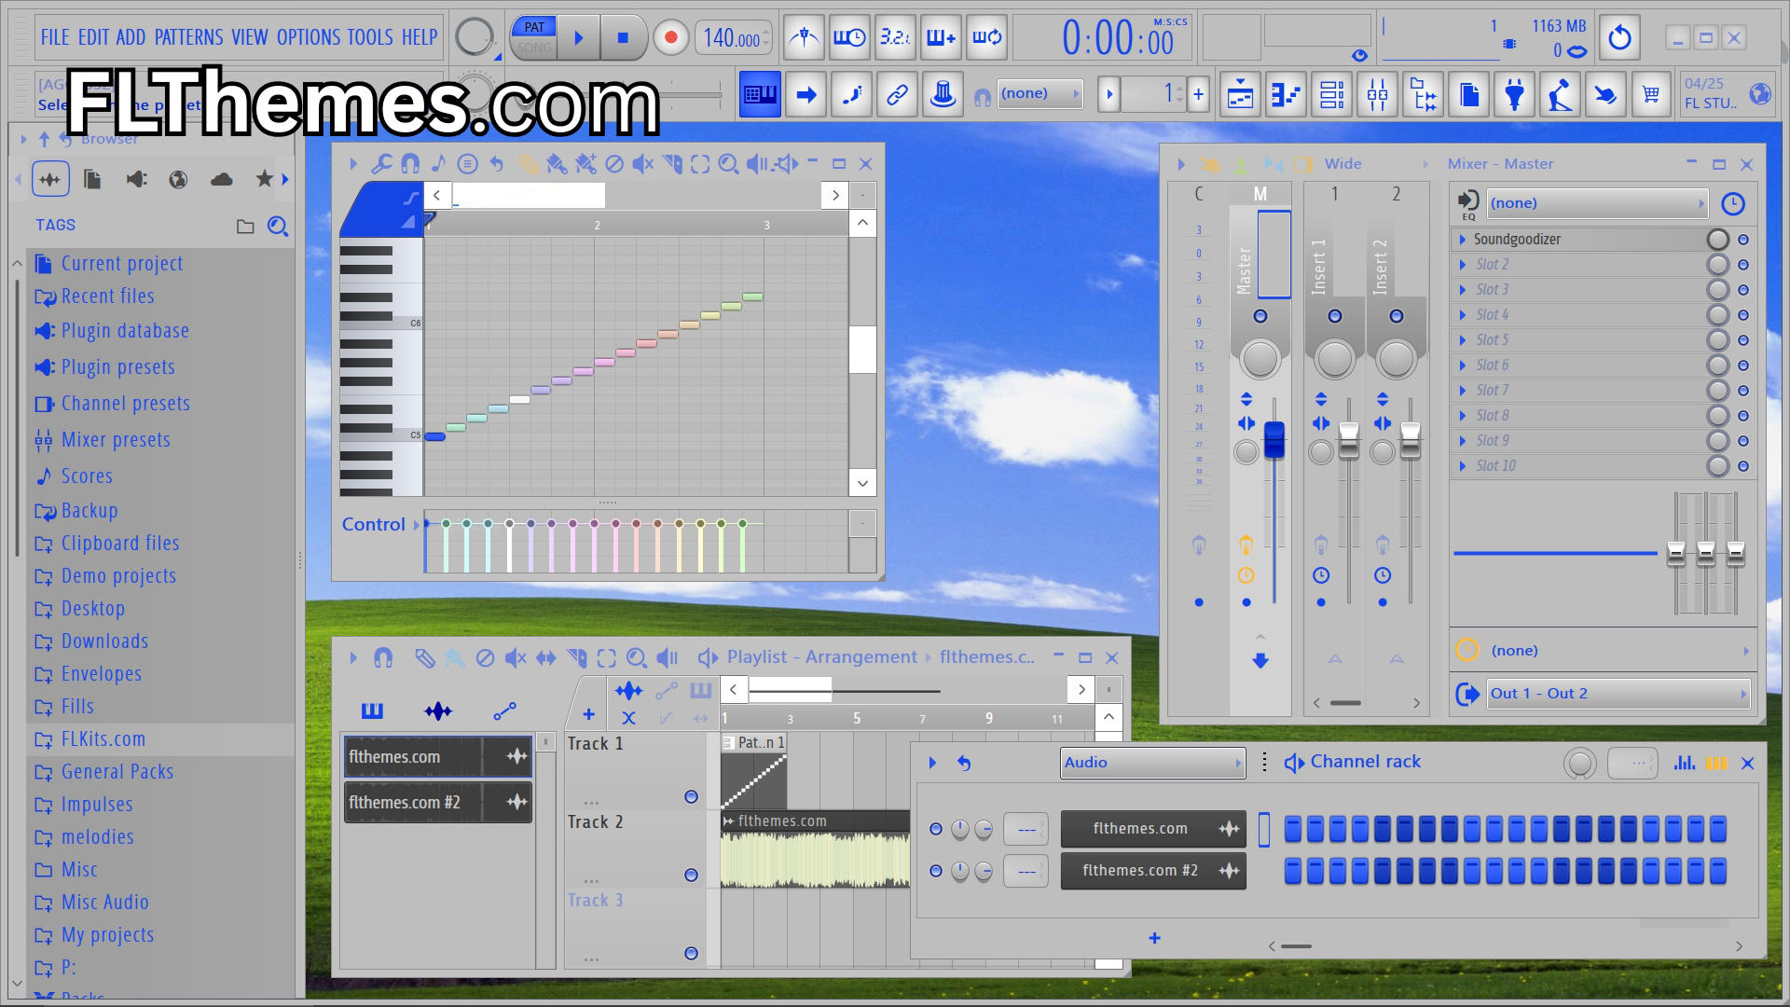
Task: Open the Demo projects folder
Action: pyautogui.click(x=118, y=576)
